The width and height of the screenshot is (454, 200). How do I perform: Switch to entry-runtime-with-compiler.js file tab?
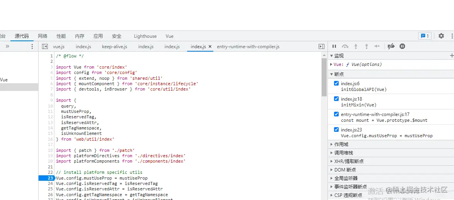248,47
